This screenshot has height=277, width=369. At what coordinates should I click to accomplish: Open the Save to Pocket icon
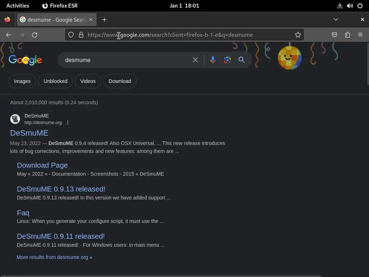point(334,35)
